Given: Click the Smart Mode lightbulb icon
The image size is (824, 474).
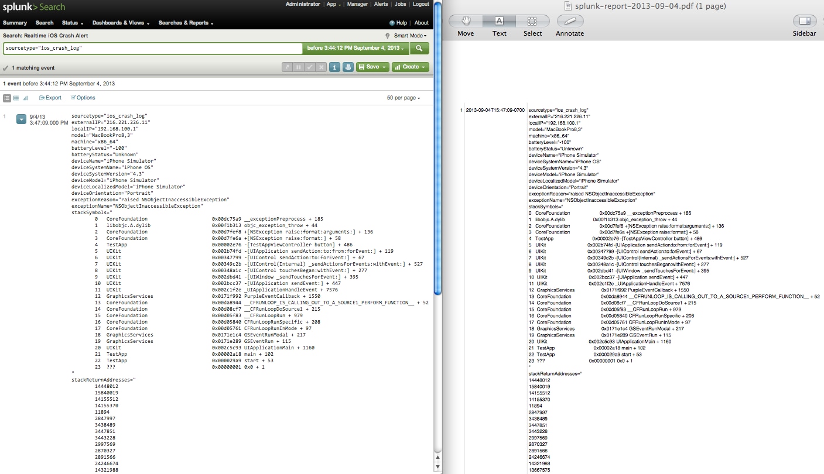Looking at the screenshot, I should tap(388, 36).
